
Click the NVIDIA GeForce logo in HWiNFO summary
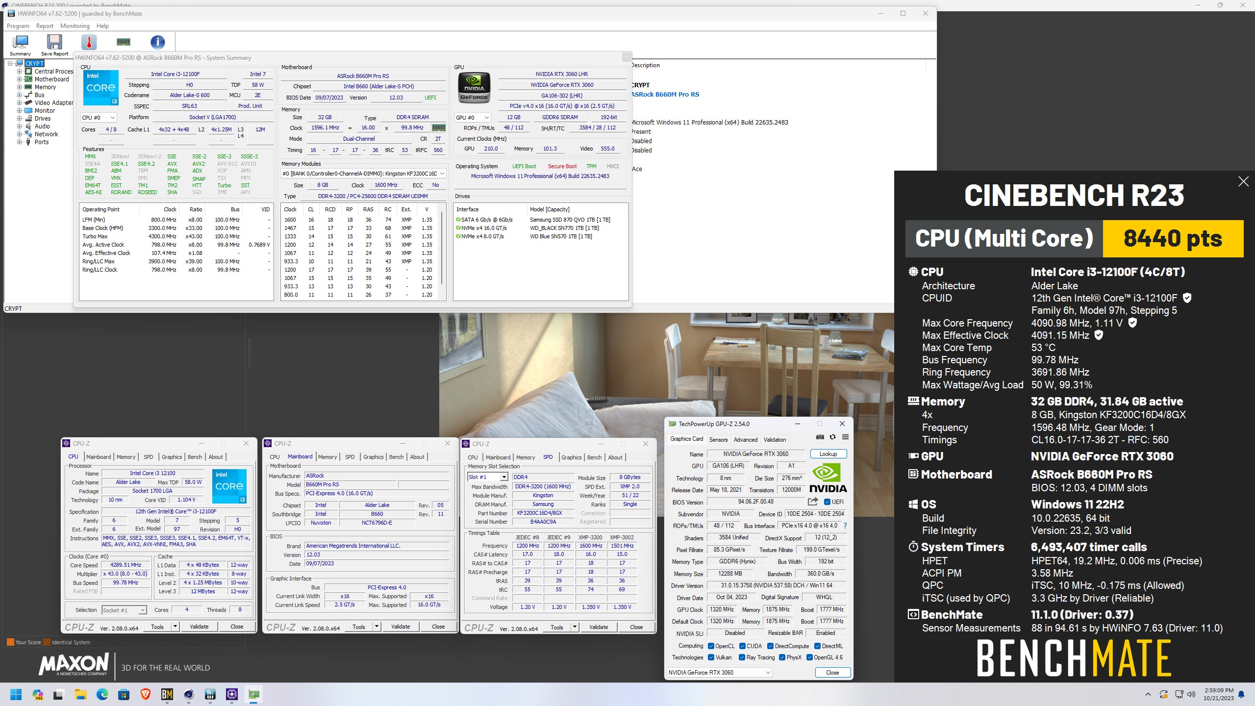(x=474, y=88)
